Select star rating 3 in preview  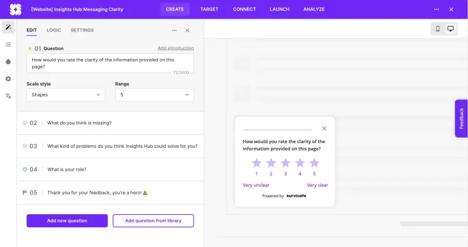[285, 163]
